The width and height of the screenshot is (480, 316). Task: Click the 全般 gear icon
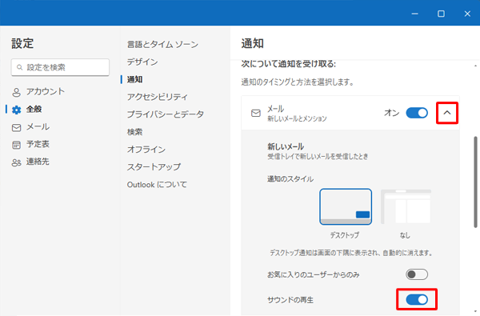[16, 110]
